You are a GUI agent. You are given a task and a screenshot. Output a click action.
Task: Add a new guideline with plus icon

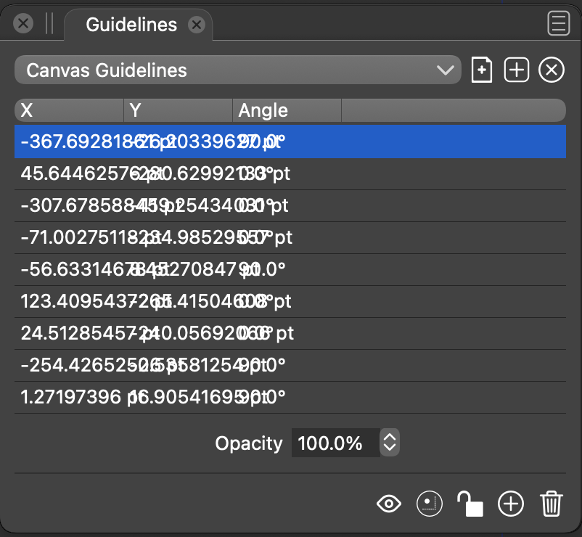511,504
